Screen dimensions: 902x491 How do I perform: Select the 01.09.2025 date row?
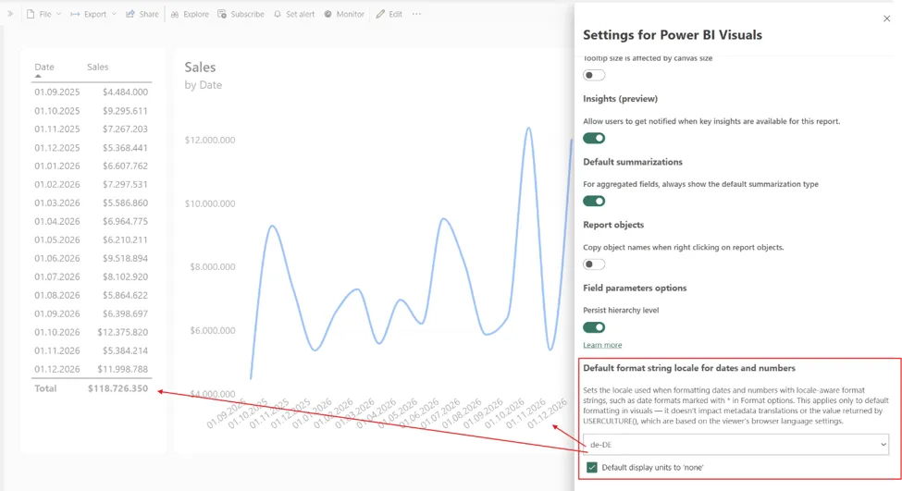[x=57, y=92]
